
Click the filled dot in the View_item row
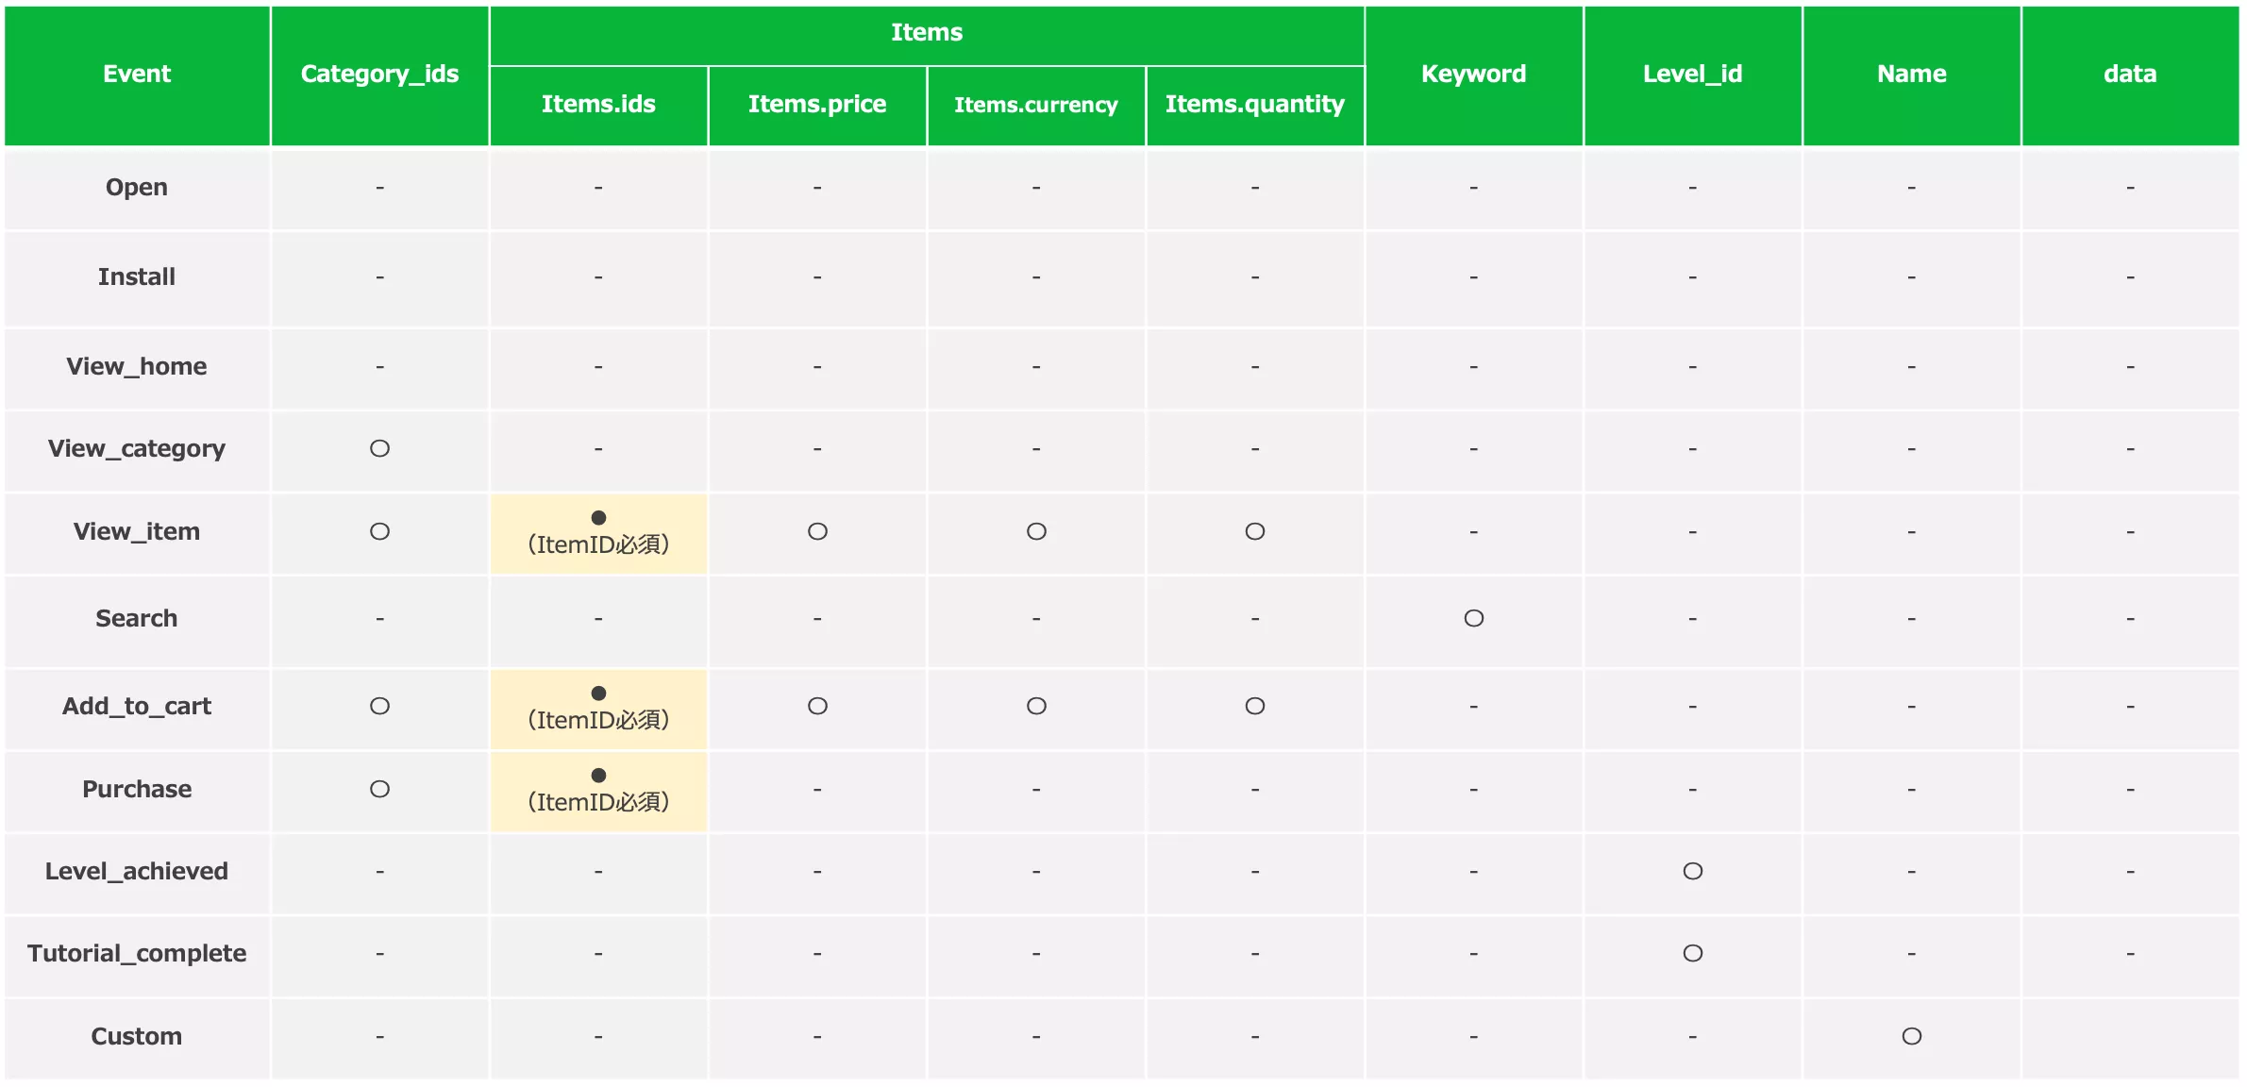coord(598,517)
